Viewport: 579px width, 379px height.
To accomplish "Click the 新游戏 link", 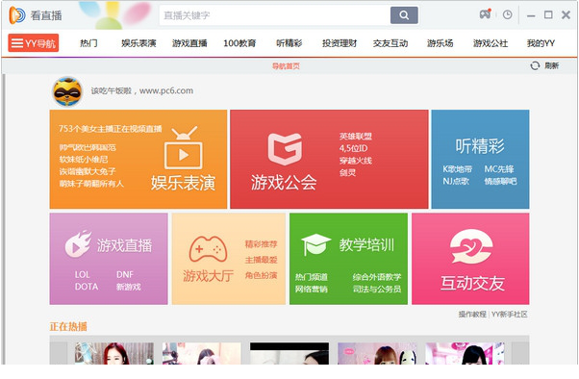I will pyautogui.click(x=128, y=287).
